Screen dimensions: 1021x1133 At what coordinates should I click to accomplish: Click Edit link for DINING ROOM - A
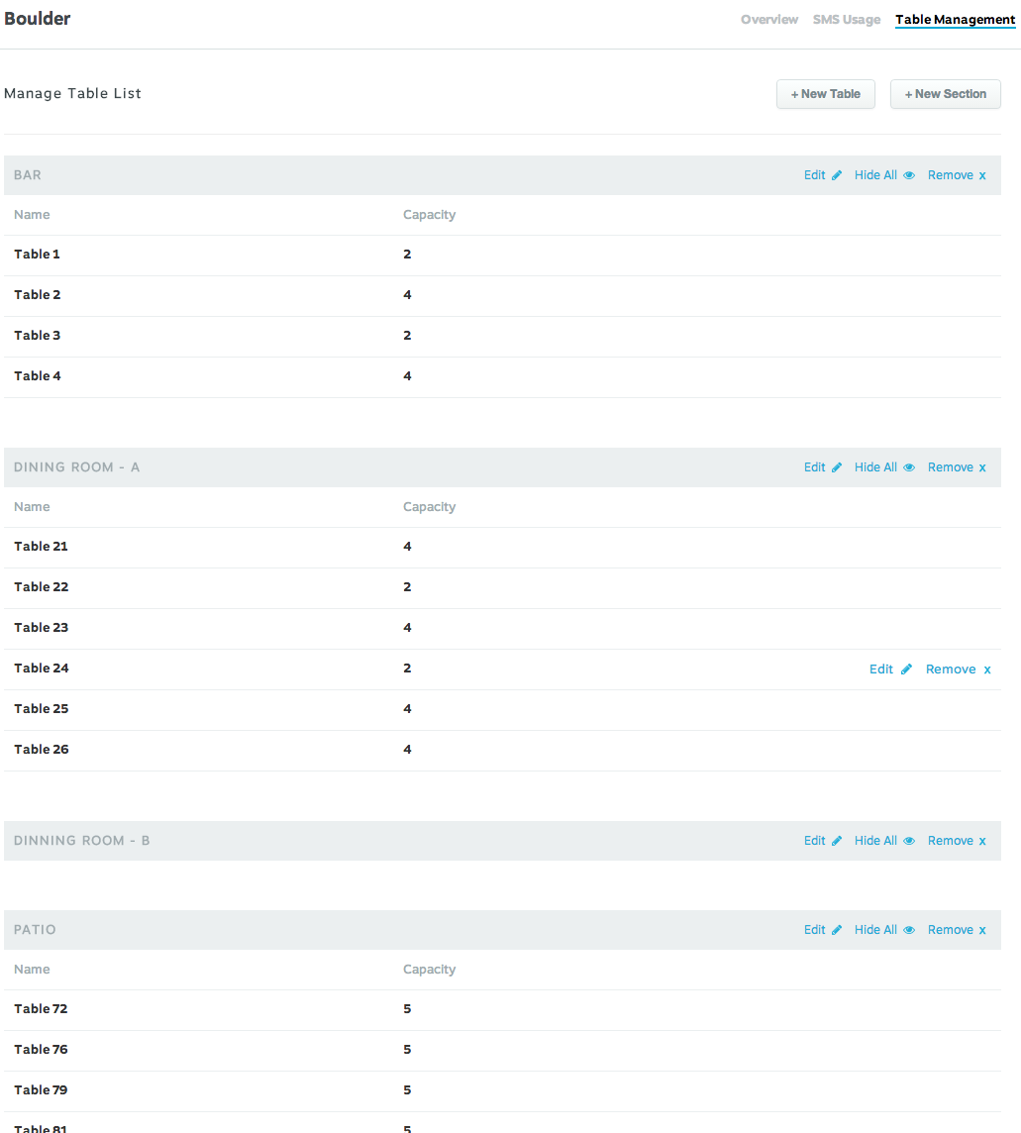tap(814, 467)
